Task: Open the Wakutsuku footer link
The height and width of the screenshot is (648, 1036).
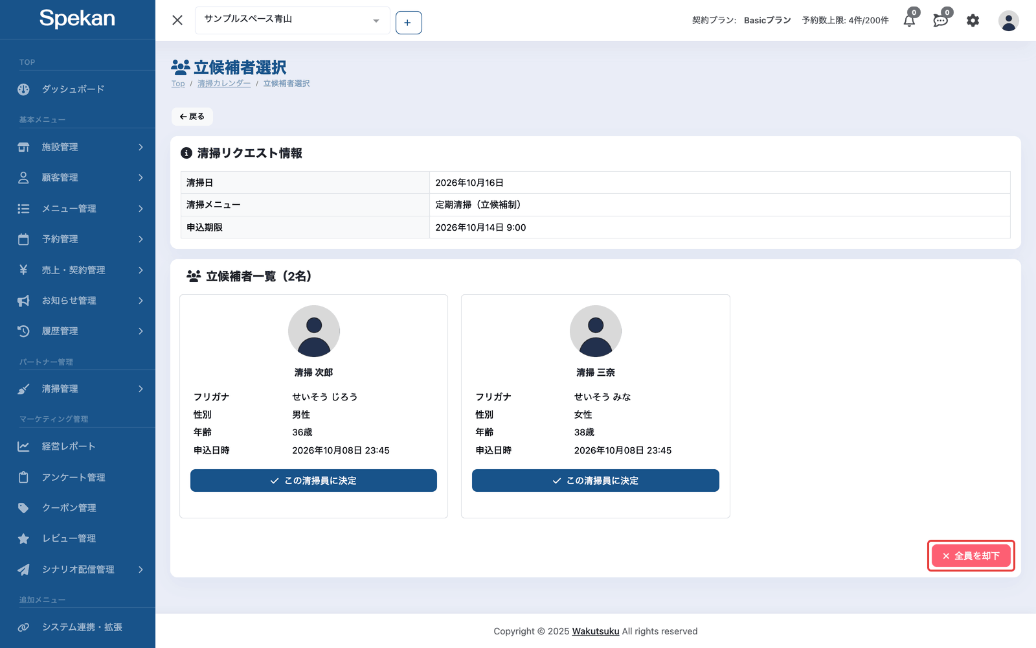Action: tap(596, 631)
